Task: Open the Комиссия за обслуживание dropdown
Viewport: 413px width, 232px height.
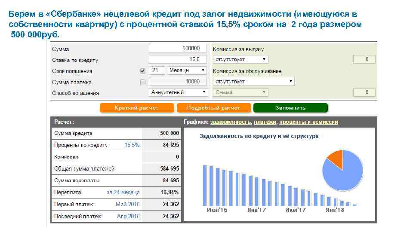Action: point(254,81)
